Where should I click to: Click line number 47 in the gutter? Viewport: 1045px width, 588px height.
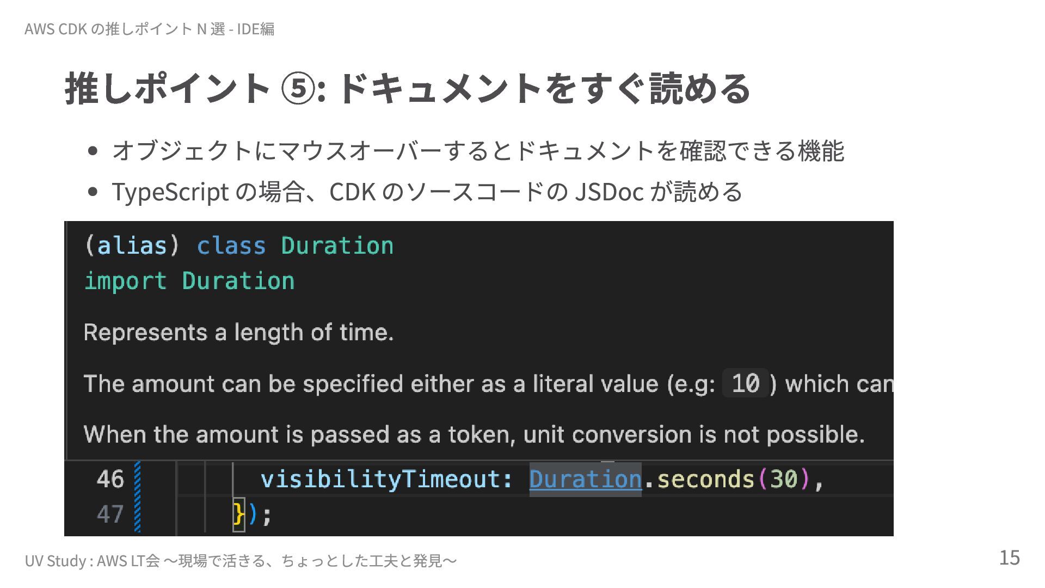[110, 514]
